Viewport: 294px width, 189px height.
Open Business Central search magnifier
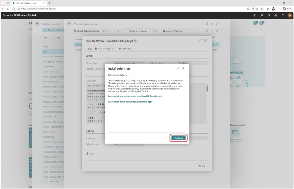pyautogui.click(x=262, y=16)
